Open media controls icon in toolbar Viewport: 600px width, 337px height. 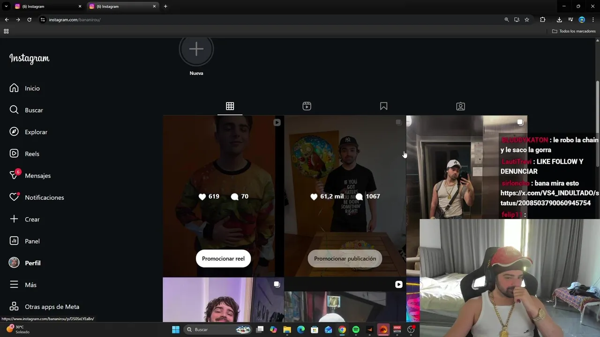[570, 20]
